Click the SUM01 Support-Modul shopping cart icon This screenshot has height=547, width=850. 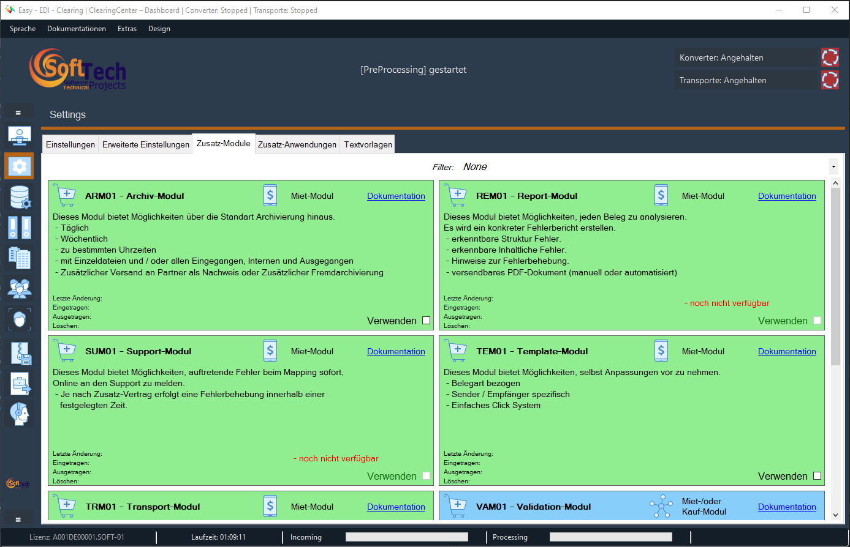coord(64,351)
